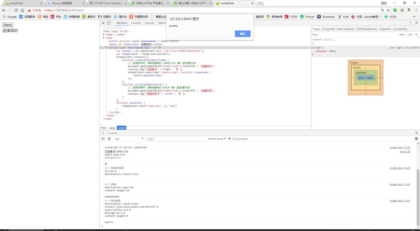Close the DevTools panel

(416, 23)
